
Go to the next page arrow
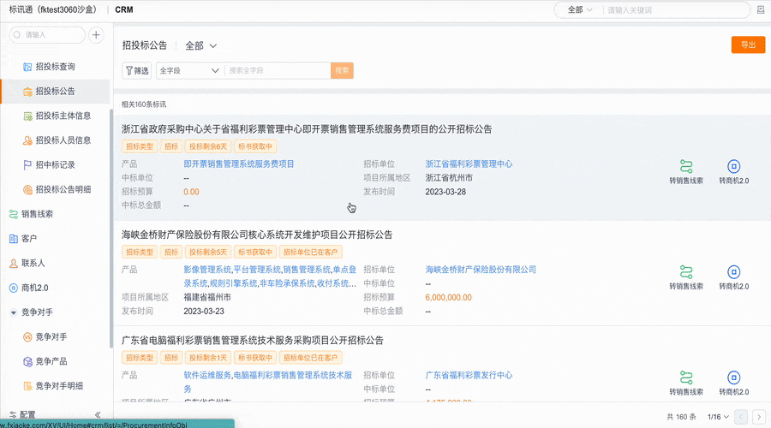coord(759,417)
